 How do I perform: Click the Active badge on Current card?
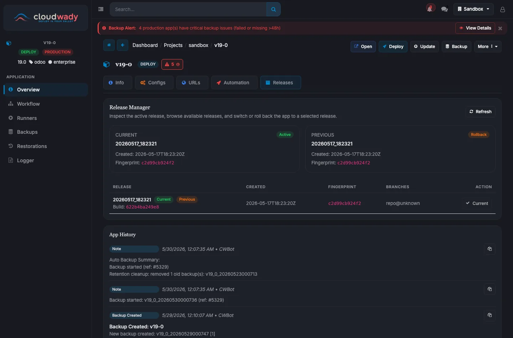point(285,135)
